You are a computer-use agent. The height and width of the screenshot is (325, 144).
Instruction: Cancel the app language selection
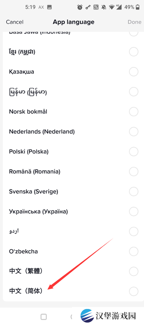(x=15, y=22)
